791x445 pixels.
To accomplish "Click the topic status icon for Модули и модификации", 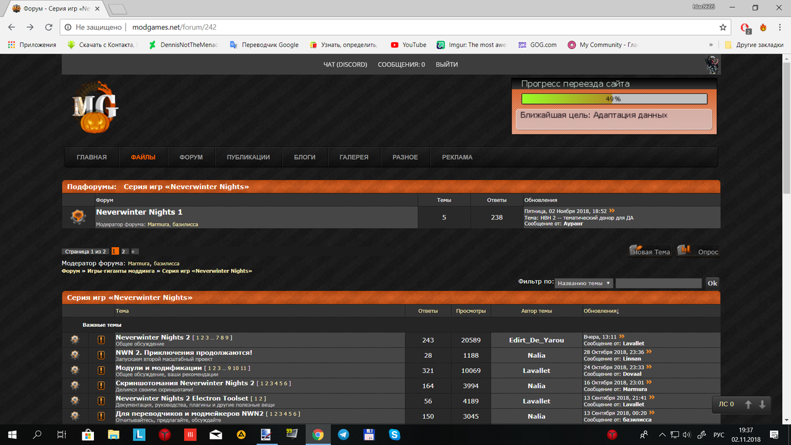I will click(75, 370).
